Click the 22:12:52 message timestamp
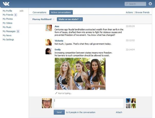Viewport: 155px width, 118px height. tap(130, 40)
